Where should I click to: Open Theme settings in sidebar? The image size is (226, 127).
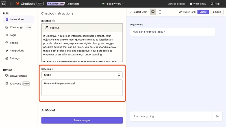click(x=14, y=43)
